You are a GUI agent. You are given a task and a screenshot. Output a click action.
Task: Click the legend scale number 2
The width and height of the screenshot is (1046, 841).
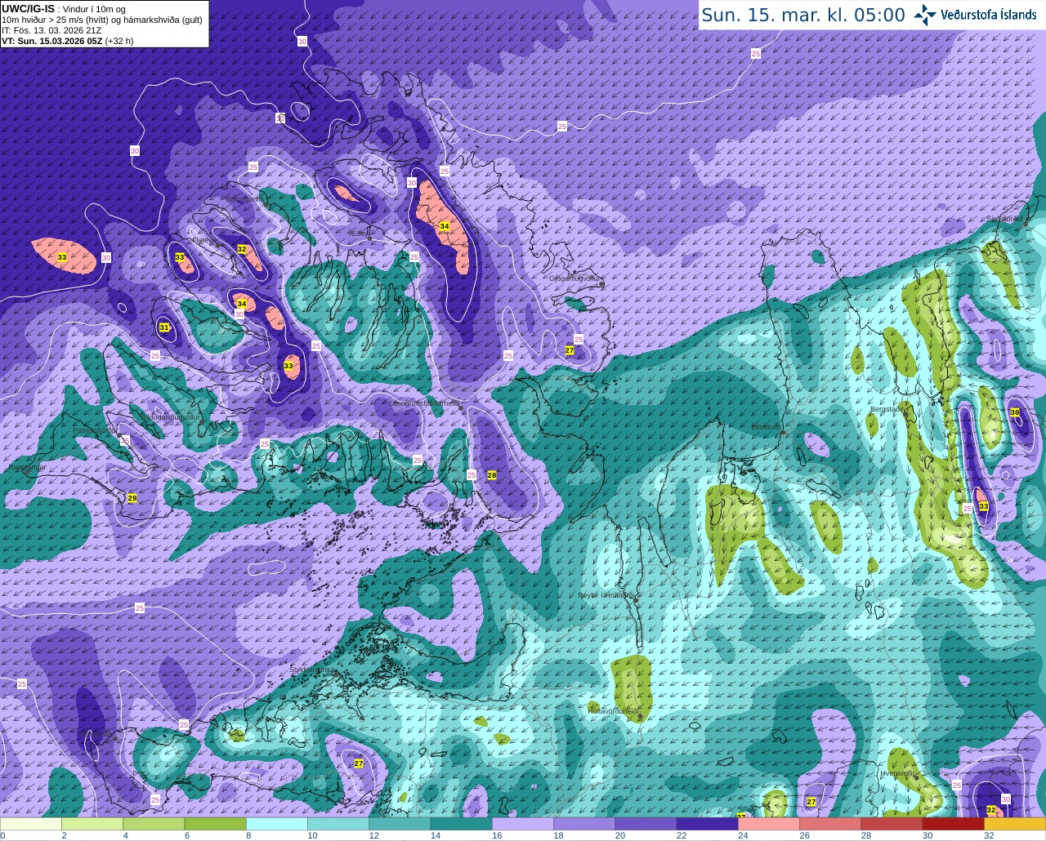64,835
